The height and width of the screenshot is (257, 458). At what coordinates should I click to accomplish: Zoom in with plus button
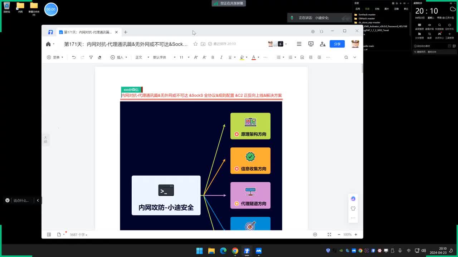click(x=356, y=235)
